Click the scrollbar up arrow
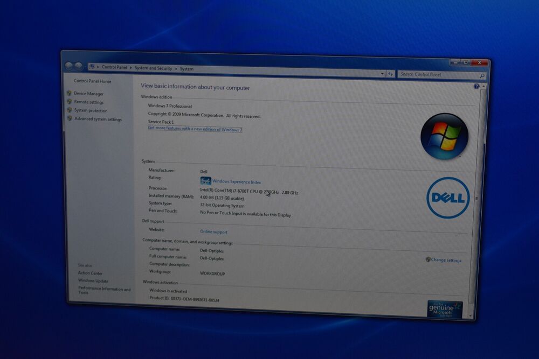The height and width of the screenshot is (359, 539). point(483,87)
